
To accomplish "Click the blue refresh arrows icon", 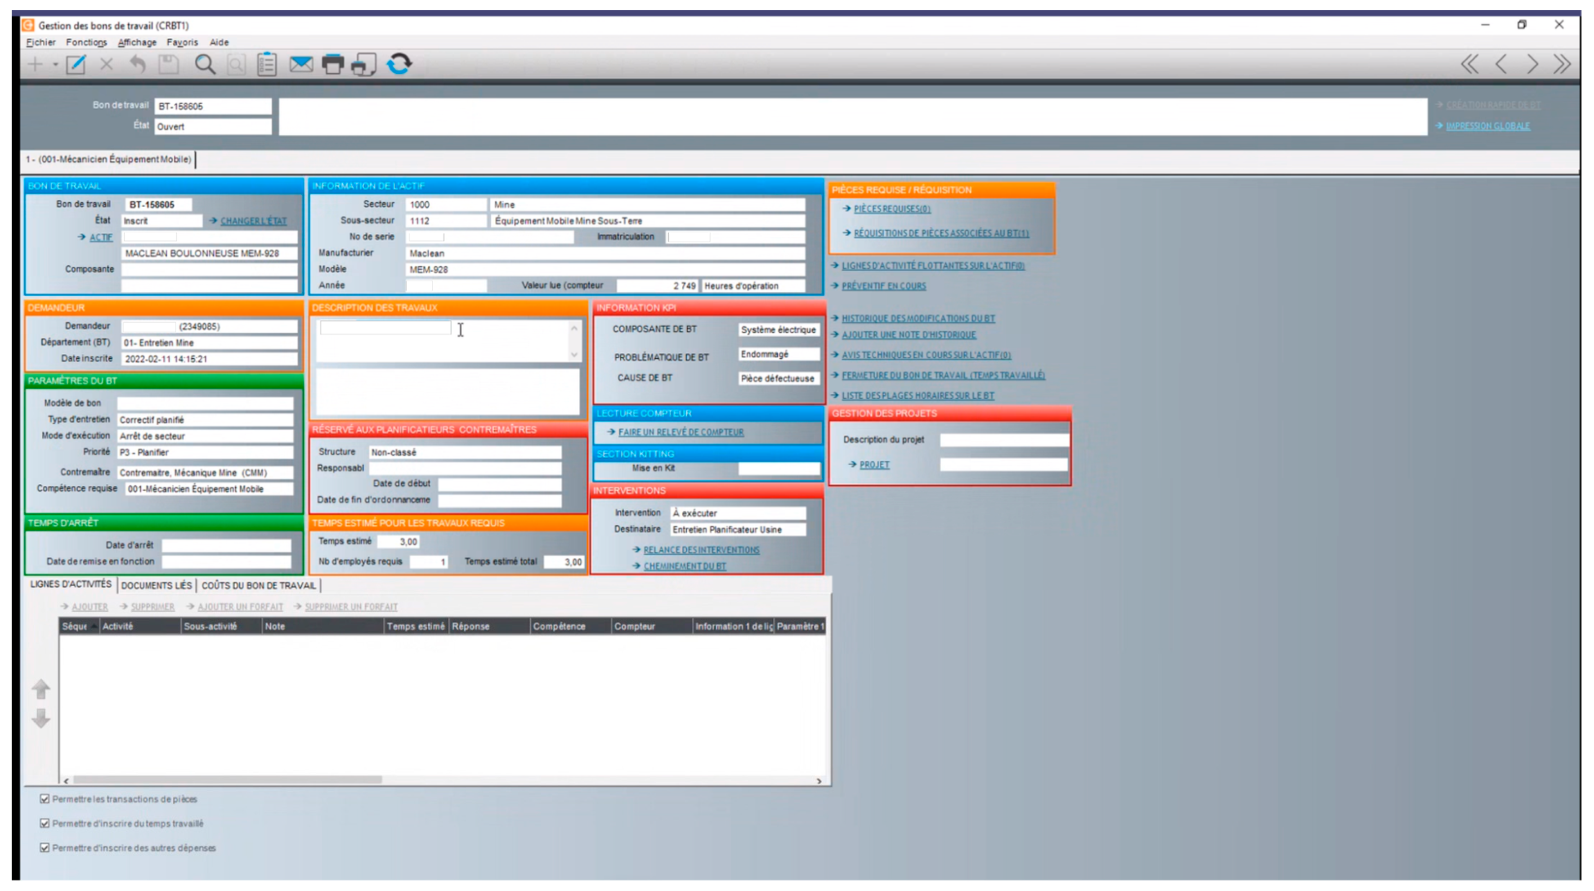I will click(399, 64).
